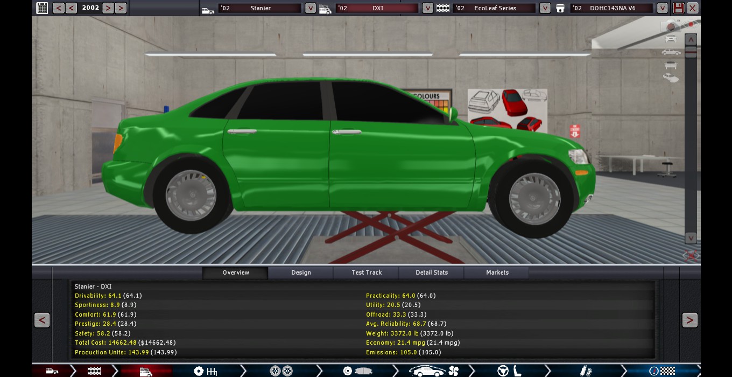Expand the DXI trim dropdown arrow

click(427, 8)
